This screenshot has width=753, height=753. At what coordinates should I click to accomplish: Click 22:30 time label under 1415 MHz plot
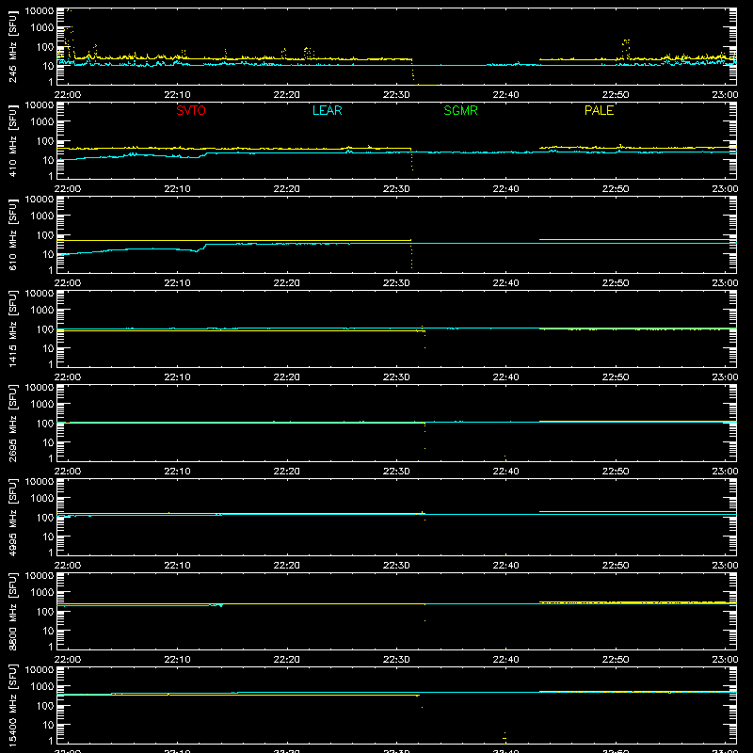396,377
